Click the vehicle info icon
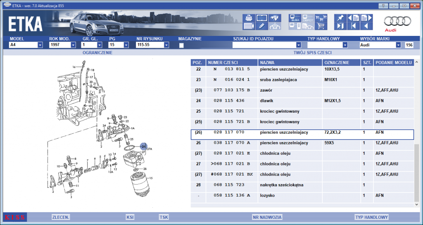 (x=275, y=26)
